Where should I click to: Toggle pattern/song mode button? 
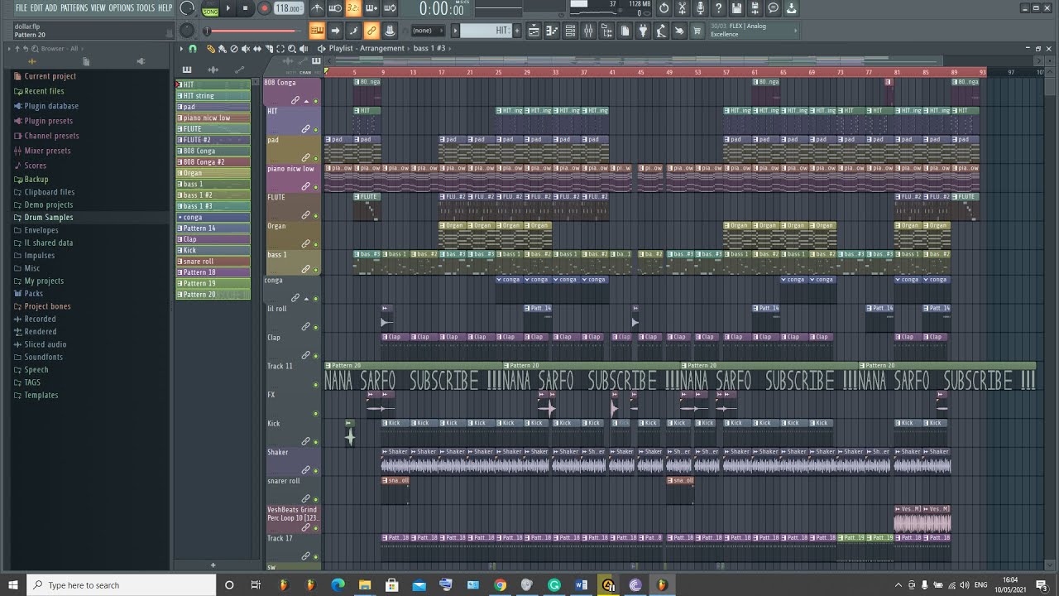pos(210,9)
